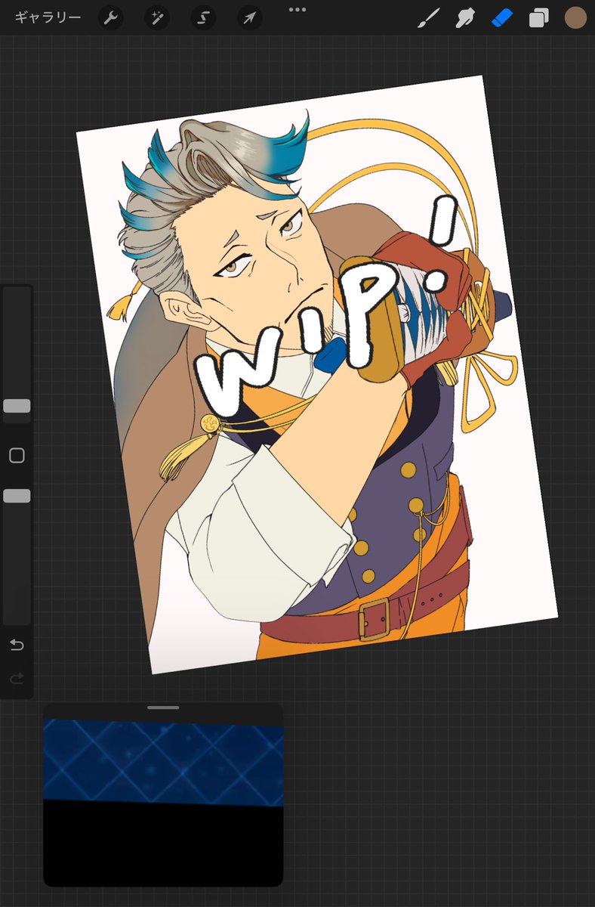This screenshot has width=595, height=907.
Task: Select the blue Eraser tool
Action: (502, 18)
